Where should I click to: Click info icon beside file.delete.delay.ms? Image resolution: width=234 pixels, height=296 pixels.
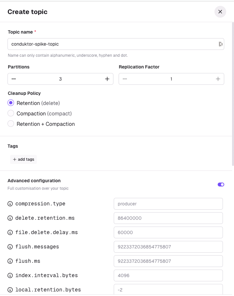tap(10, 232)
